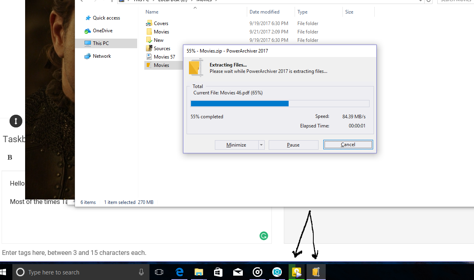The width and height of the screenshot is (474, 280).
Task: Click the extraction progress bar
Action: [x=280, y=104]
